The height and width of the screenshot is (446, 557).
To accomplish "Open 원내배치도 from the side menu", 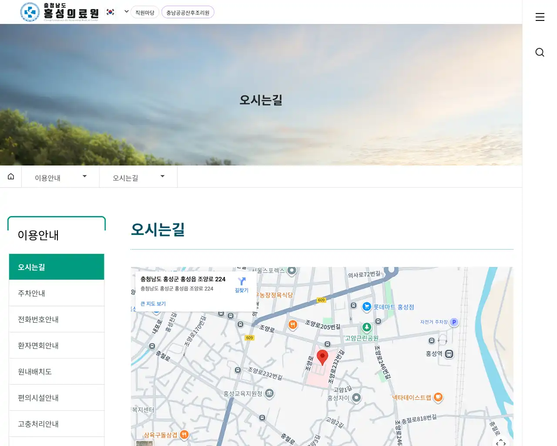I will point(57,372).
